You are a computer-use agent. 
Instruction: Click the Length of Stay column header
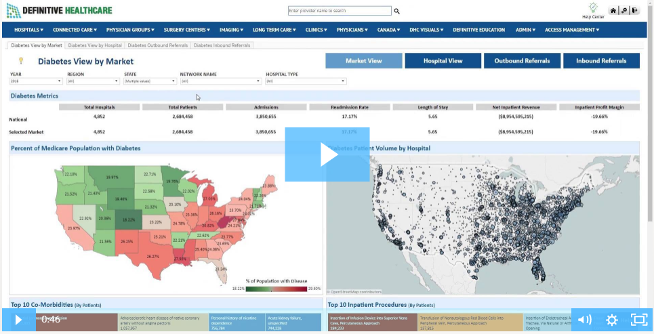[x=433, y=107]
